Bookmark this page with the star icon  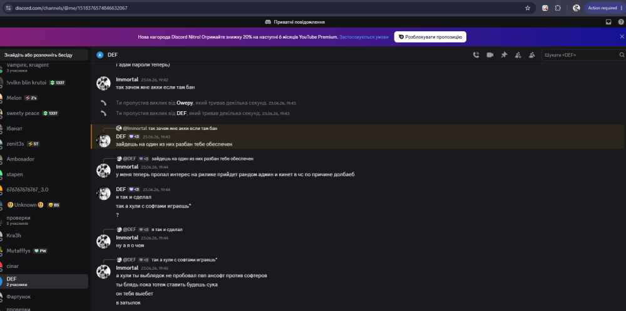click(x=527, y=8)
